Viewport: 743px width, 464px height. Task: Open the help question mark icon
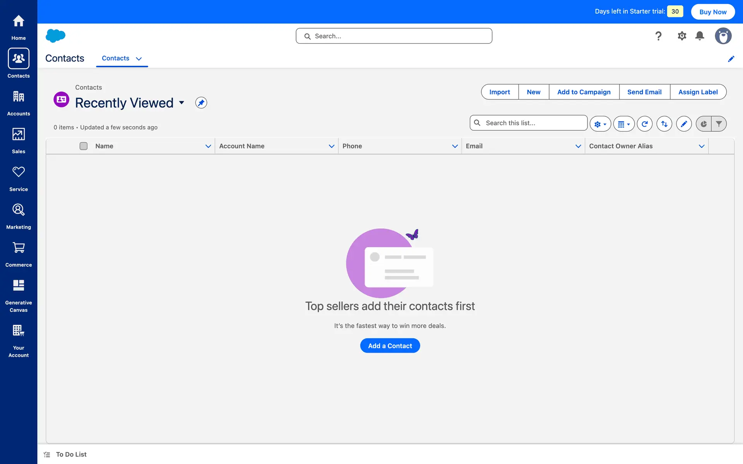658,36
